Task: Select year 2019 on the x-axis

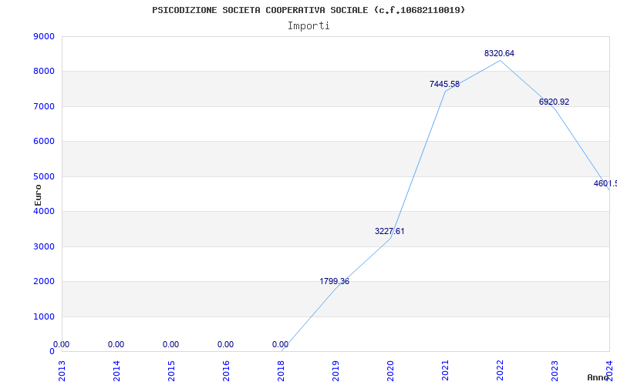Action: (x=335, y=370)
